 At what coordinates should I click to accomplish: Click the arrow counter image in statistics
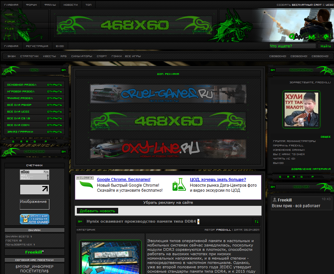(x=35, y=189)
